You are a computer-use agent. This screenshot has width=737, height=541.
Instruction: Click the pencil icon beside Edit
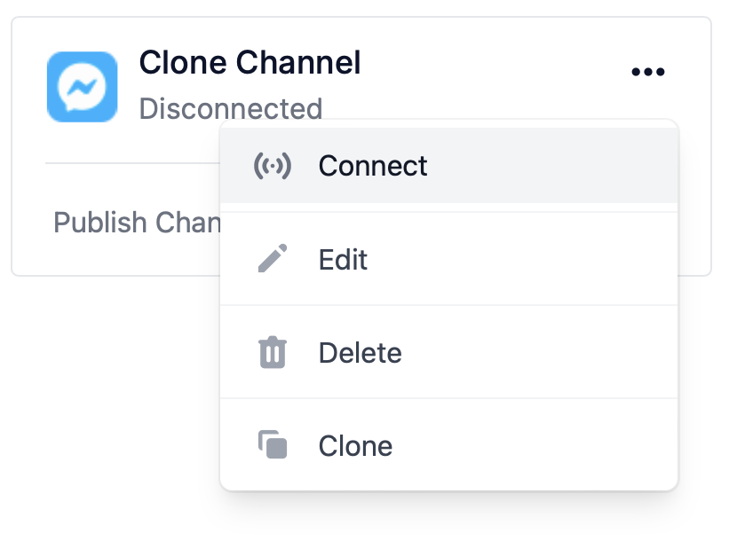tap(273, 258)
